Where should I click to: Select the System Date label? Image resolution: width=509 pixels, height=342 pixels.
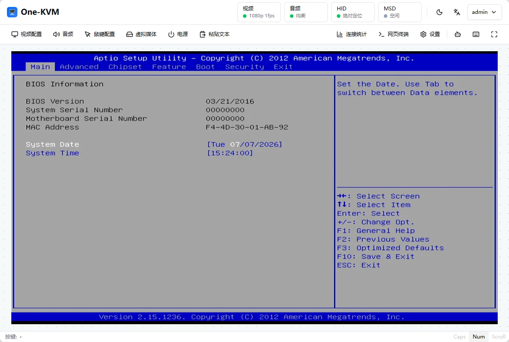coord(52,145)
